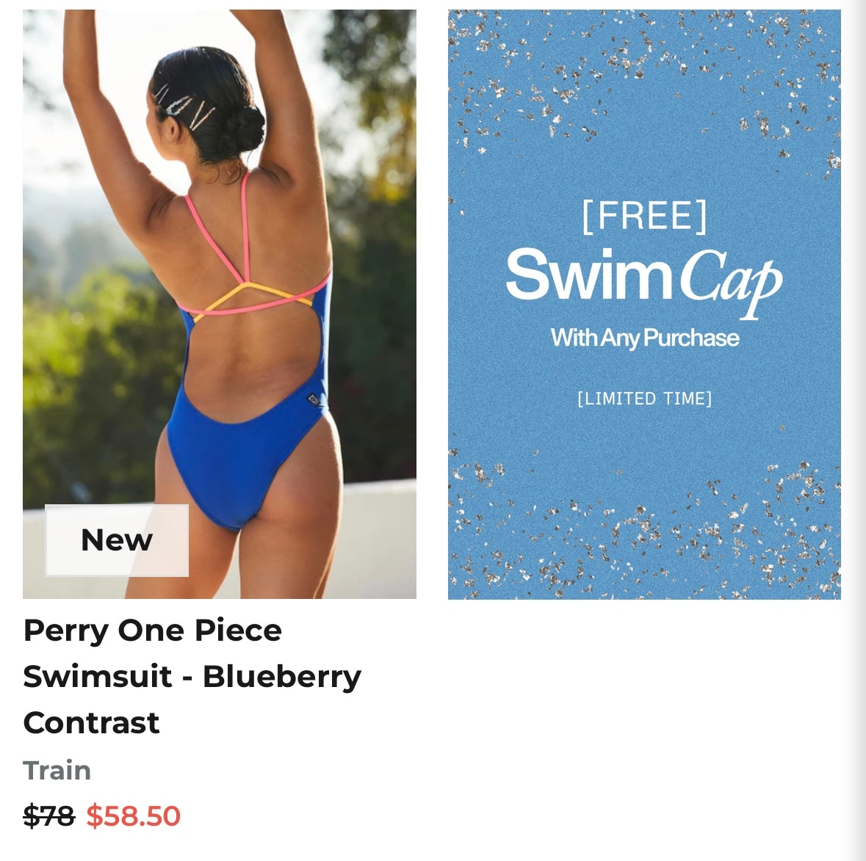Click the model's hair bun

tap(244, 127)
